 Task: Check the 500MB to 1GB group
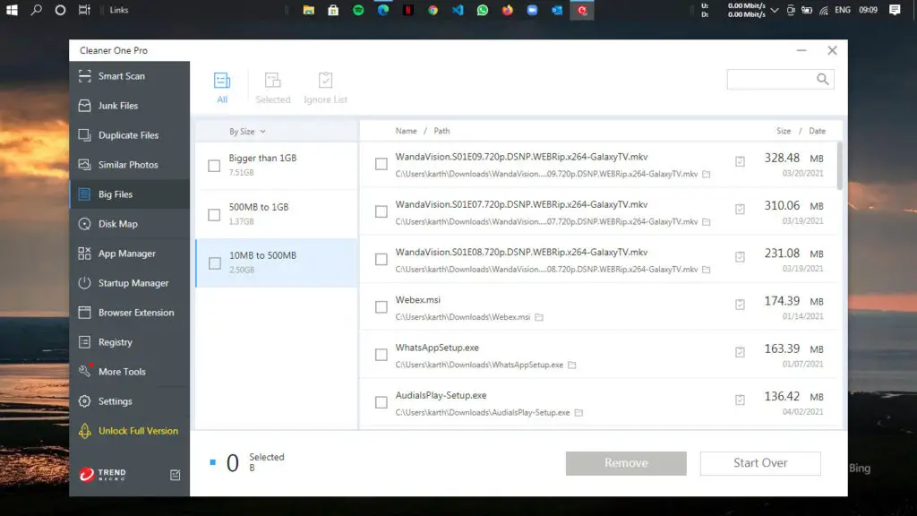click(214, 215)
